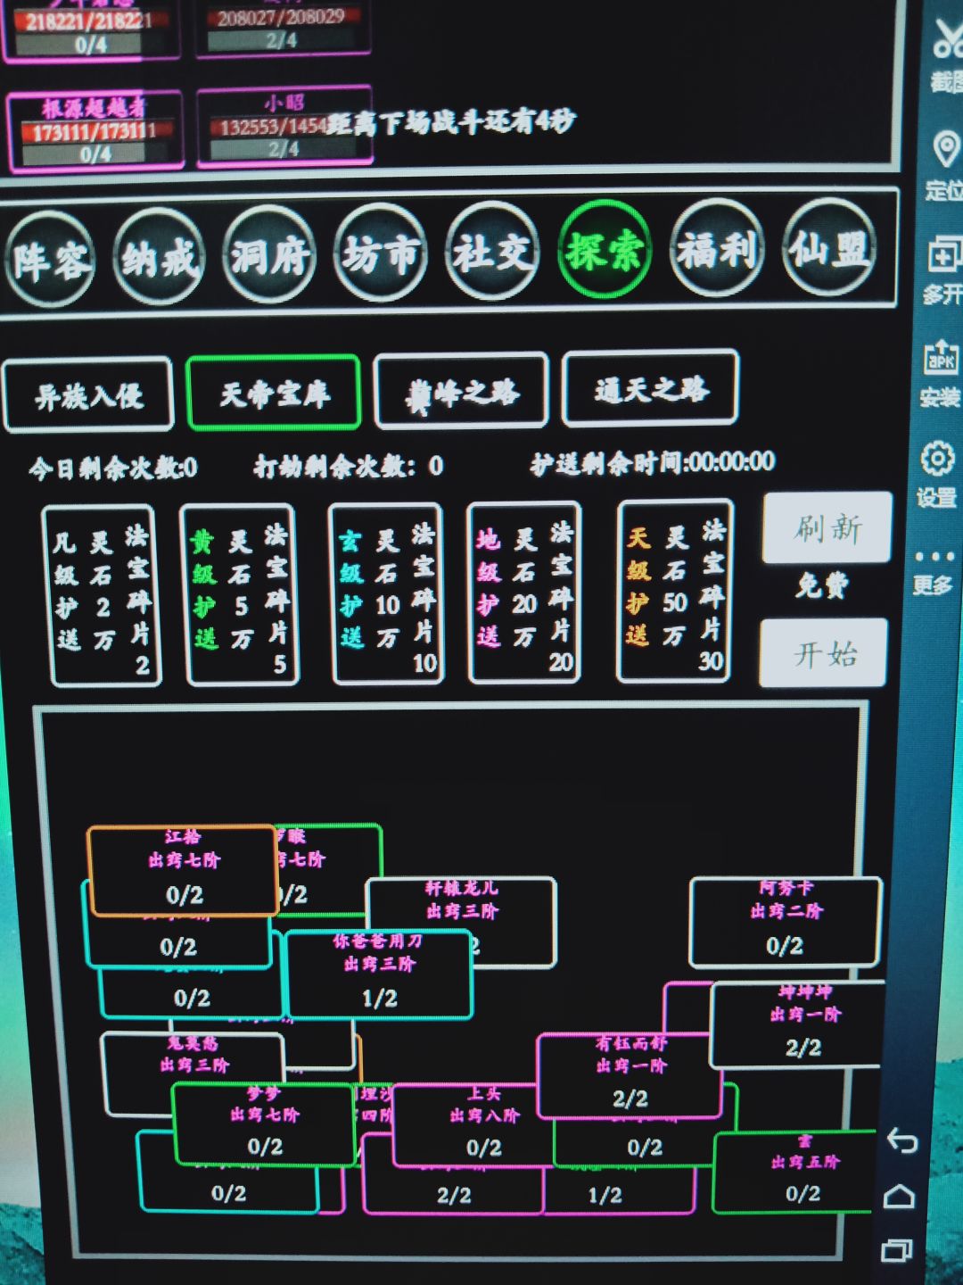Click the 根源超越者 character panel

point(95,131)
